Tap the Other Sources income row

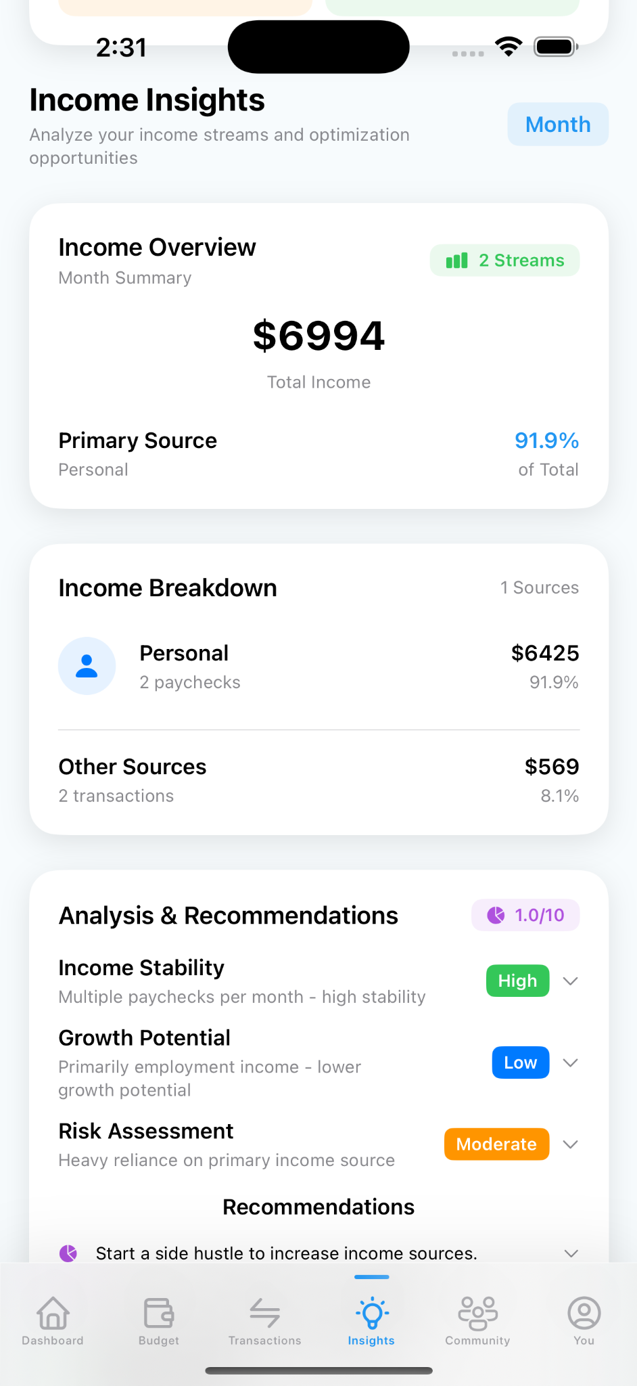tap(318, 780)
